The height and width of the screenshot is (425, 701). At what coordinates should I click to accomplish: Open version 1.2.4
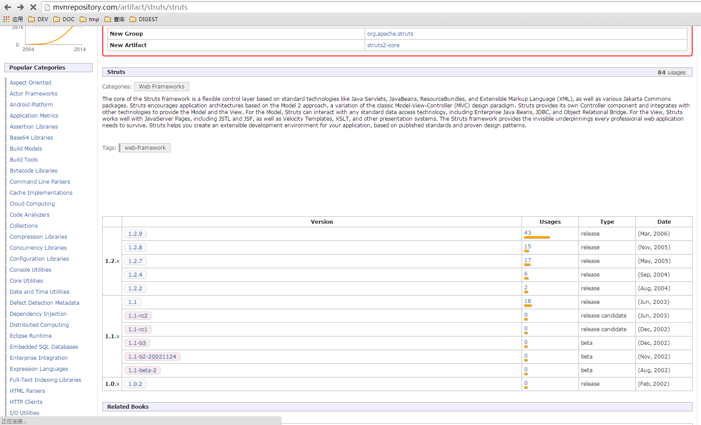pyautogui.click(x=135, y=275)
